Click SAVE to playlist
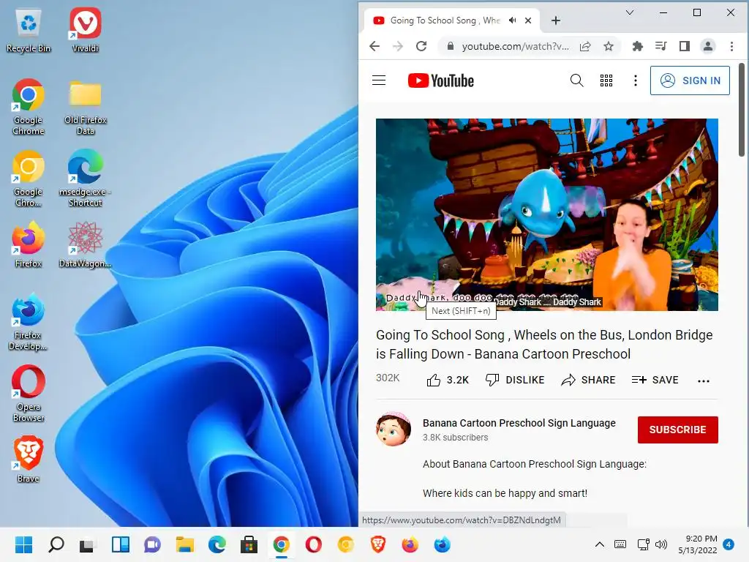This screenshot has height=562, width=749. point(655,380)
